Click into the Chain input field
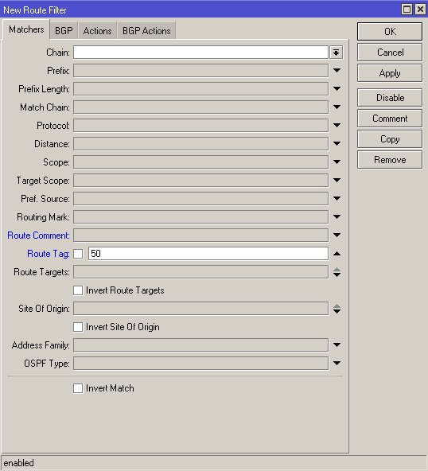The image size is (428, 471). tap(200, 53)
